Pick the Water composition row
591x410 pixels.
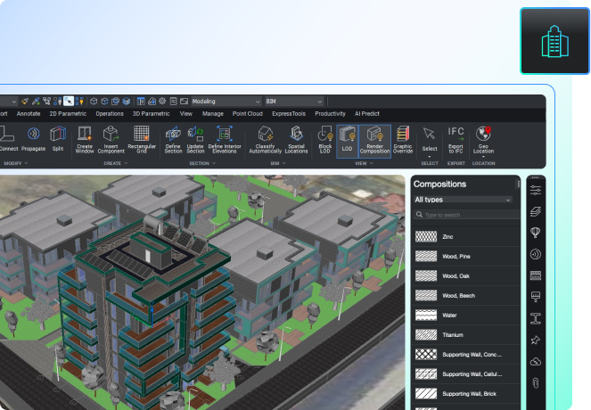click(x=466, y=315)
